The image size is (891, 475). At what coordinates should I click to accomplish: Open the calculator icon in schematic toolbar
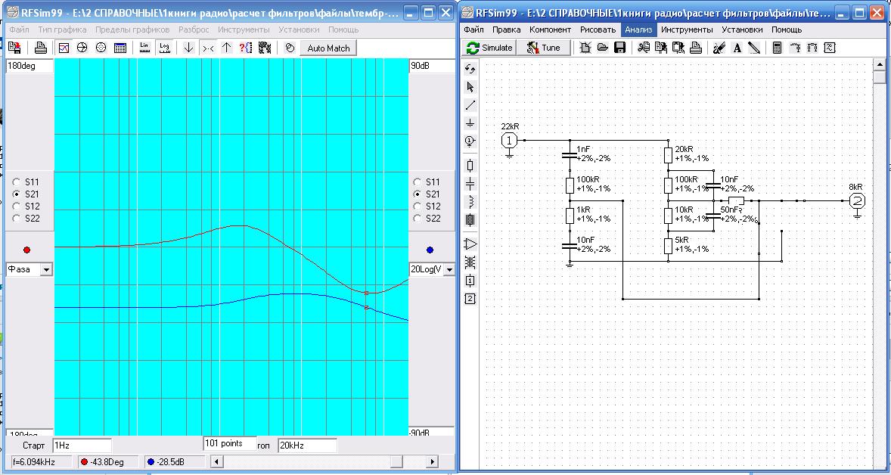point(778,48)
